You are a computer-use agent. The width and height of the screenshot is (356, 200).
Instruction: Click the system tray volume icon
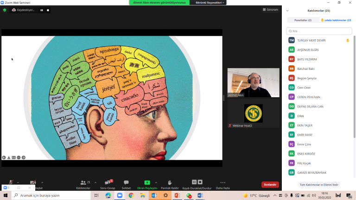point(314,195)
